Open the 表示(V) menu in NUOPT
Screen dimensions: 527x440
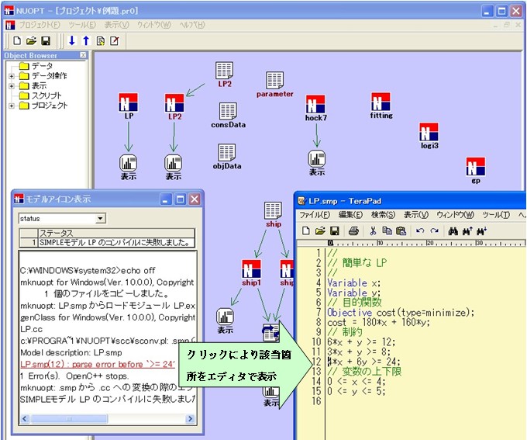[116, 25]
